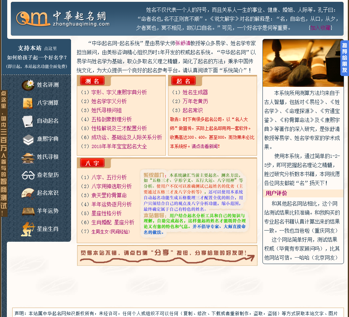Open 姓名学字义分析 link
This screenshot has width=349, height=317.
(109, 102)
